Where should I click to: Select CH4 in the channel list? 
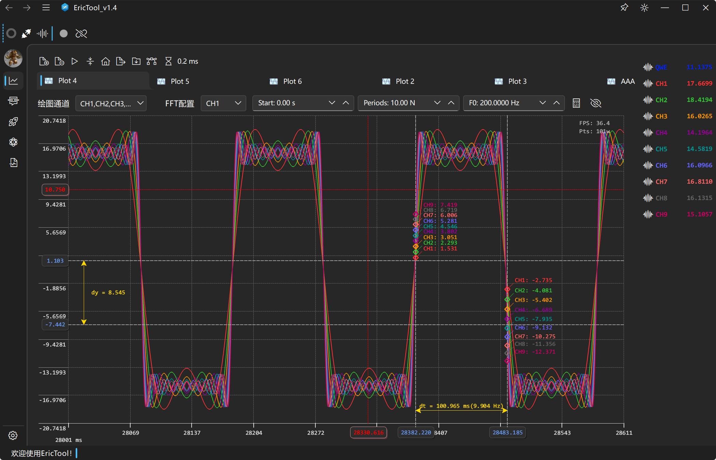[x=661, y=133]
